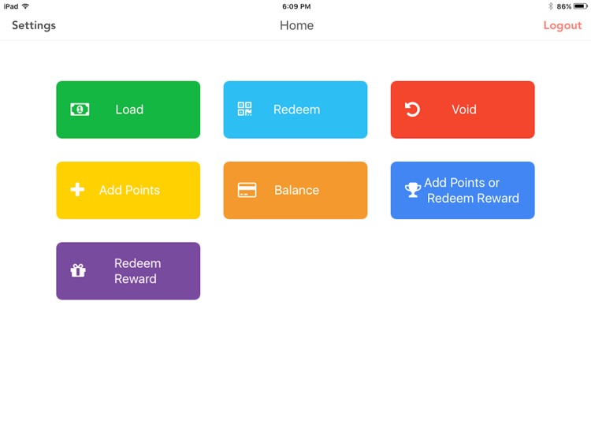Tap the green Load label

pyautogui.click(x=129, y=110)
